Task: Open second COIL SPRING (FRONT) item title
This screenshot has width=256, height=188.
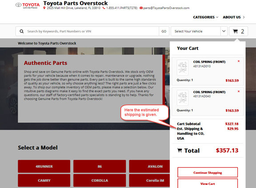Action: pyautogui.click(x=209, y=92)
